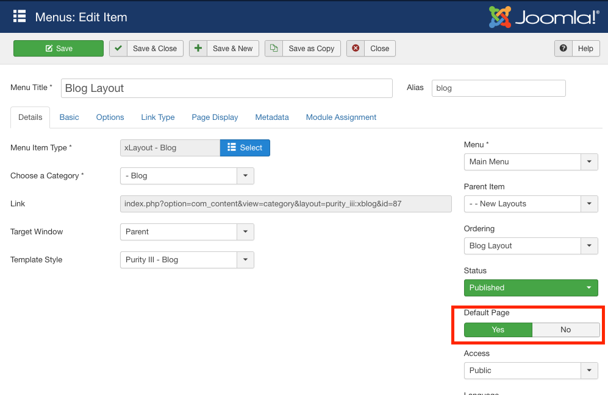The width and height of the screenshot is (608, 395).
Task: Open the Module Assignment tab
Action: click(x=341, y=117)
